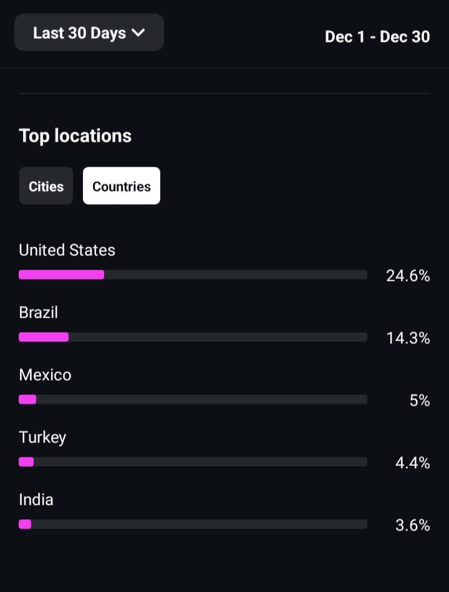Click the Top locations heading

[75, 136]
